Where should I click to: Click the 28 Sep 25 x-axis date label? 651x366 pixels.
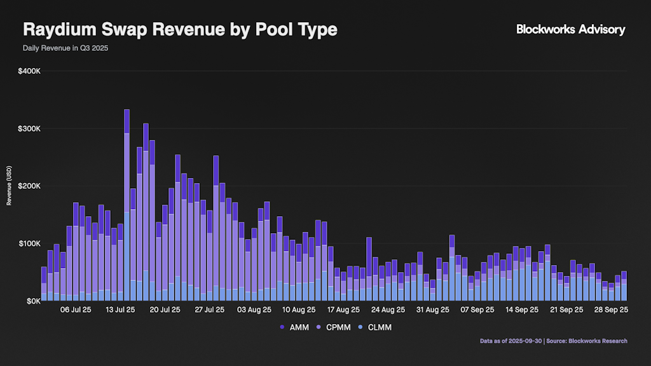(x=610, y=311)
